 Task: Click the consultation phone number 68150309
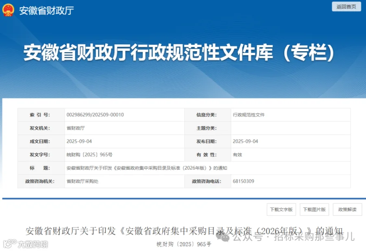click(244, 181)
